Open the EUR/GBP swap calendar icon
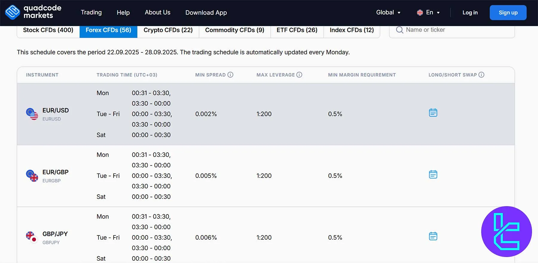Viewport: 538px width, 263px height. [x=433, y=174]
